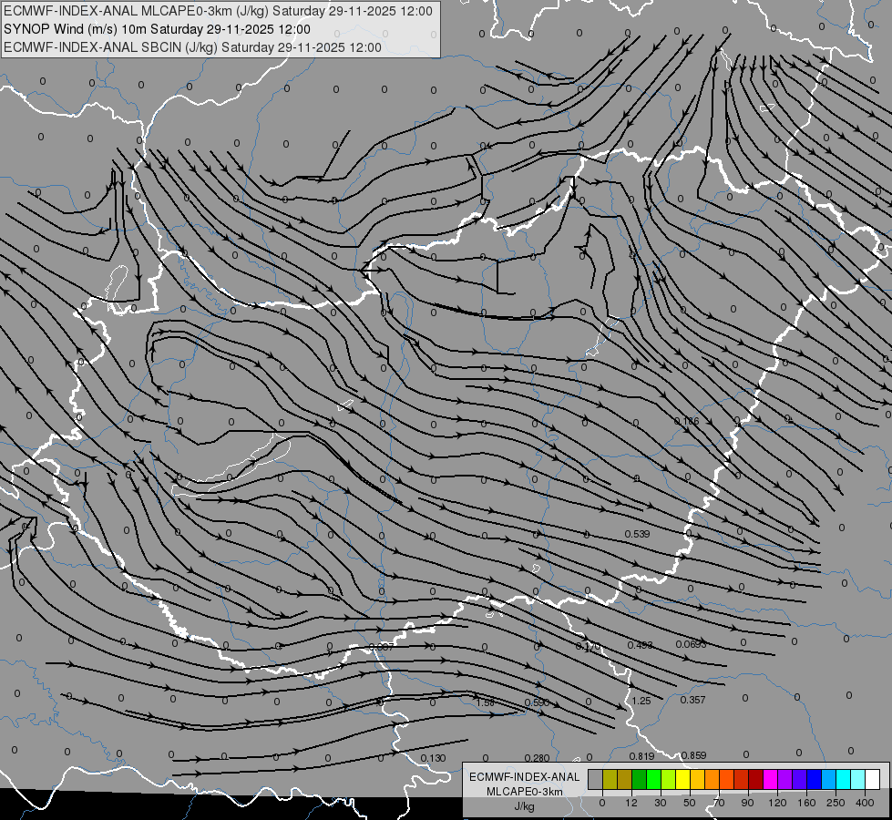Click the legend scale label 70
This screenshot has width=892, height=820.
719,803
